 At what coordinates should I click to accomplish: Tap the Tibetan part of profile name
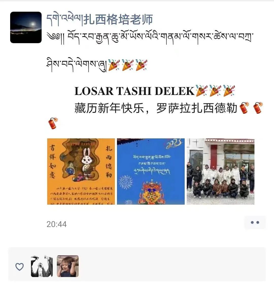tap(64, 20)
